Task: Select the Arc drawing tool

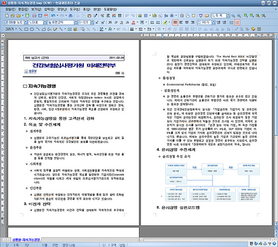Action: [38, 29]
